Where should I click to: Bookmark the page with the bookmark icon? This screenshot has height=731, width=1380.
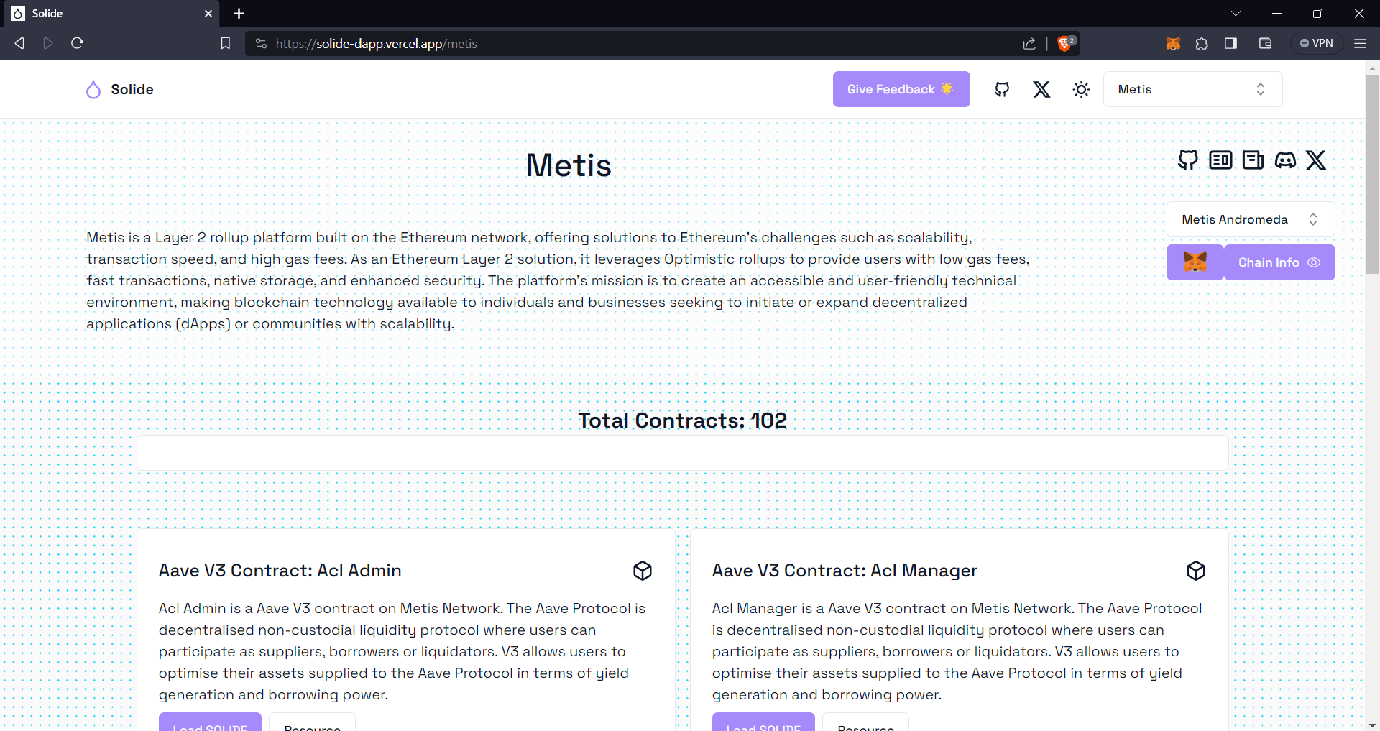[x=225, y=43]
